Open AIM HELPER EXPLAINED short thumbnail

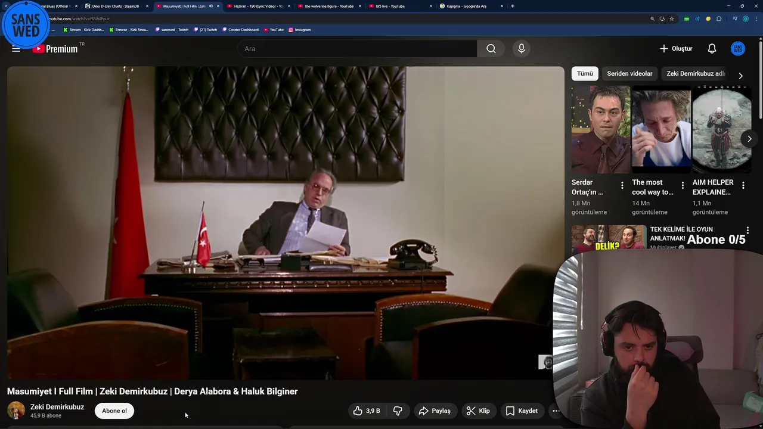722,129
